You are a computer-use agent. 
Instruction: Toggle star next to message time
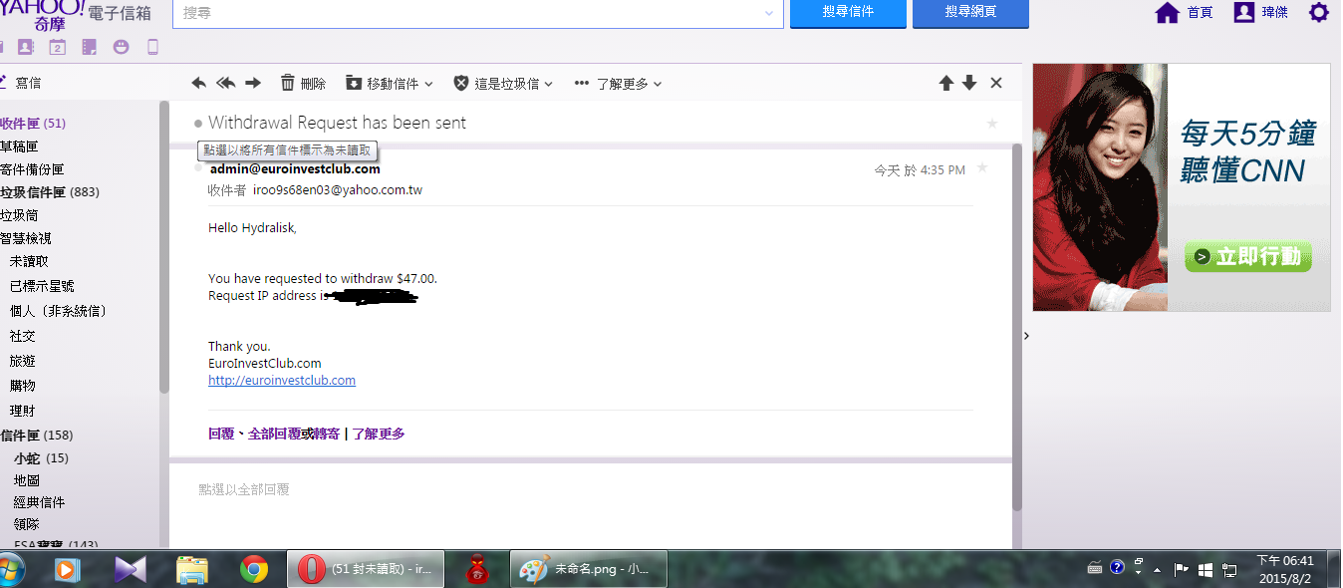click(x=982, y=168)
